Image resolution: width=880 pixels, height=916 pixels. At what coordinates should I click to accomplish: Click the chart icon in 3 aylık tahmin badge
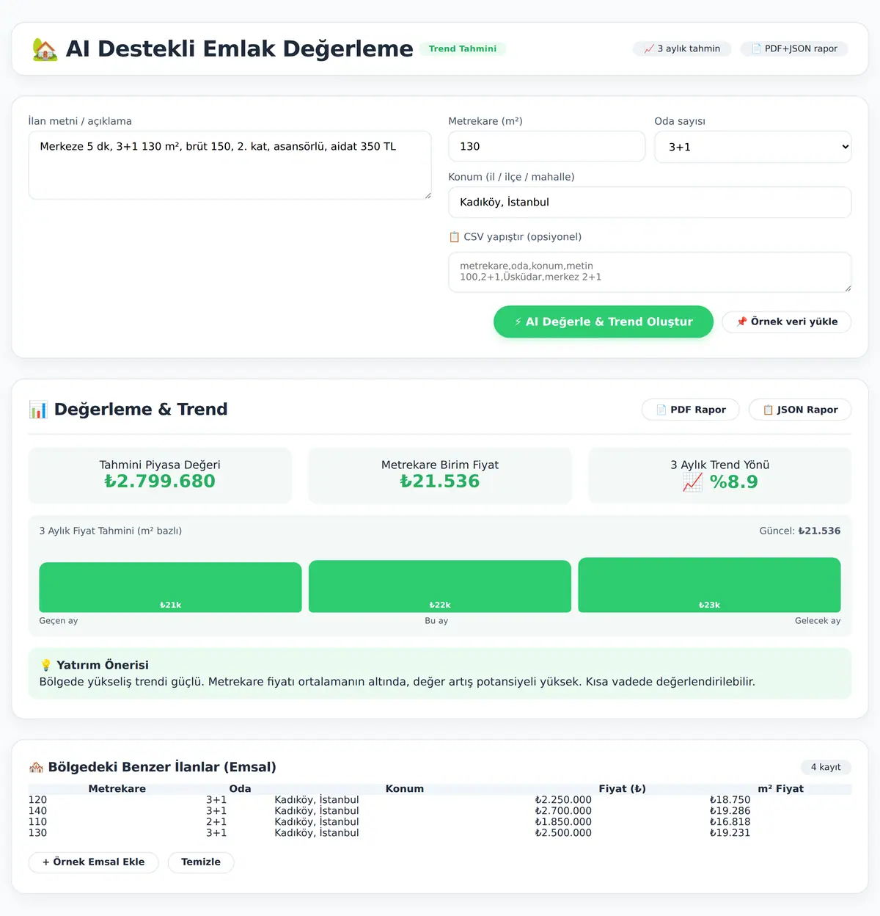[x=648, y=48]
